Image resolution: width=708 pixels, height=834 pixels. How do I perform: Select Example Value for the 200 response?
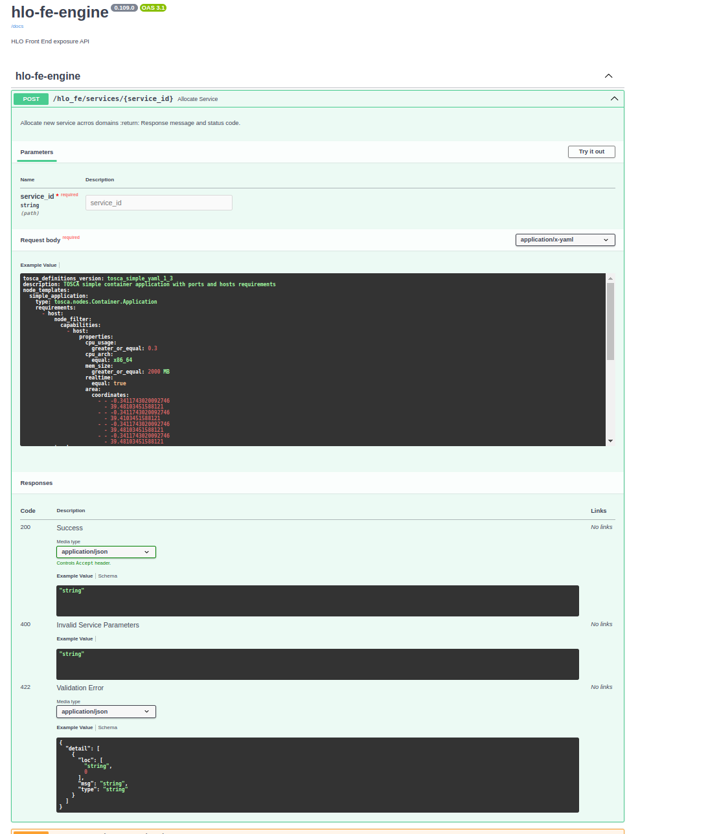74,576
